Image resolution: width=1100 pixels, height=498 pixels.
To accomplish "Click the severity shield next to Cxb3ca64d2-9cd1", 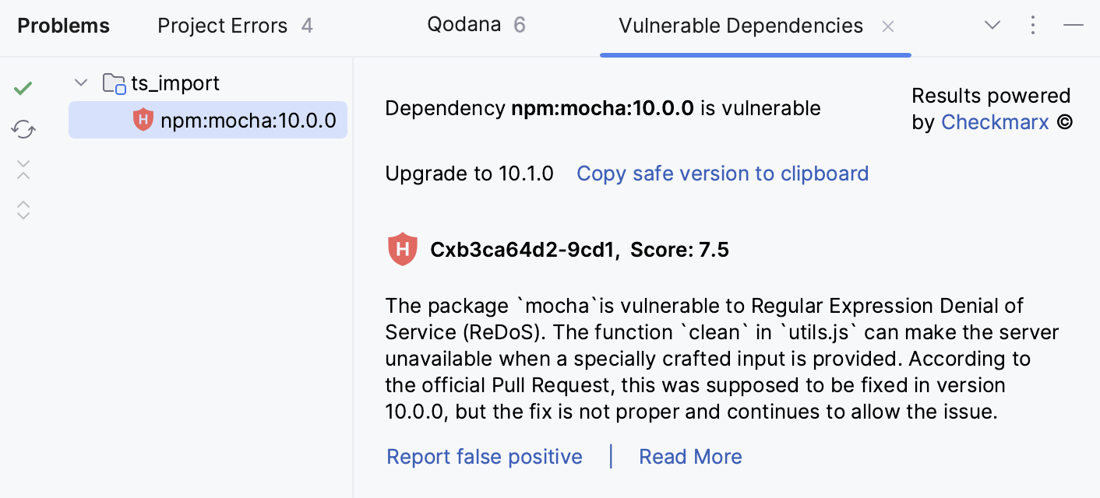I will pos(403,249).
